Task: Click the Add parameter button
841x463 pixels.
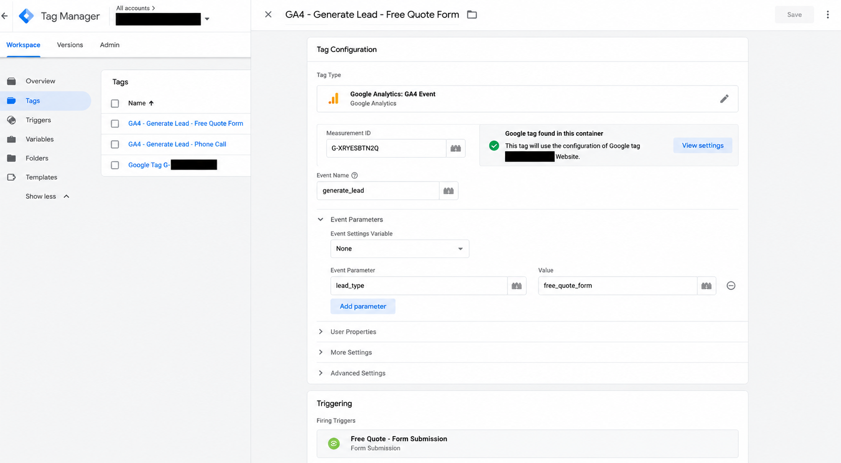Action: (x=363, y=306)
